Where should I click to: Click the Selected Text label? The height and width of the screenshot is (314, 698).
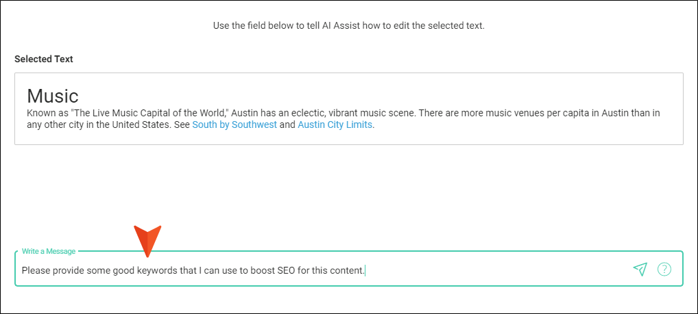point(44,59)
